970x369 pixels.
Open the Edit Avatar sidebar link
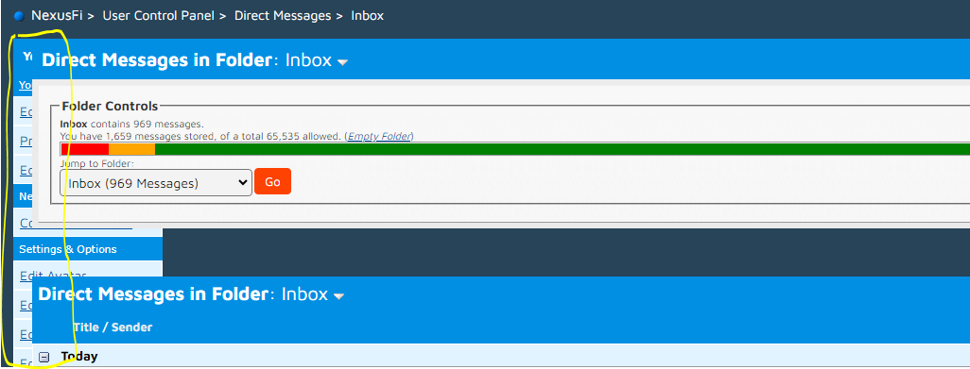[x=53, y=276]
